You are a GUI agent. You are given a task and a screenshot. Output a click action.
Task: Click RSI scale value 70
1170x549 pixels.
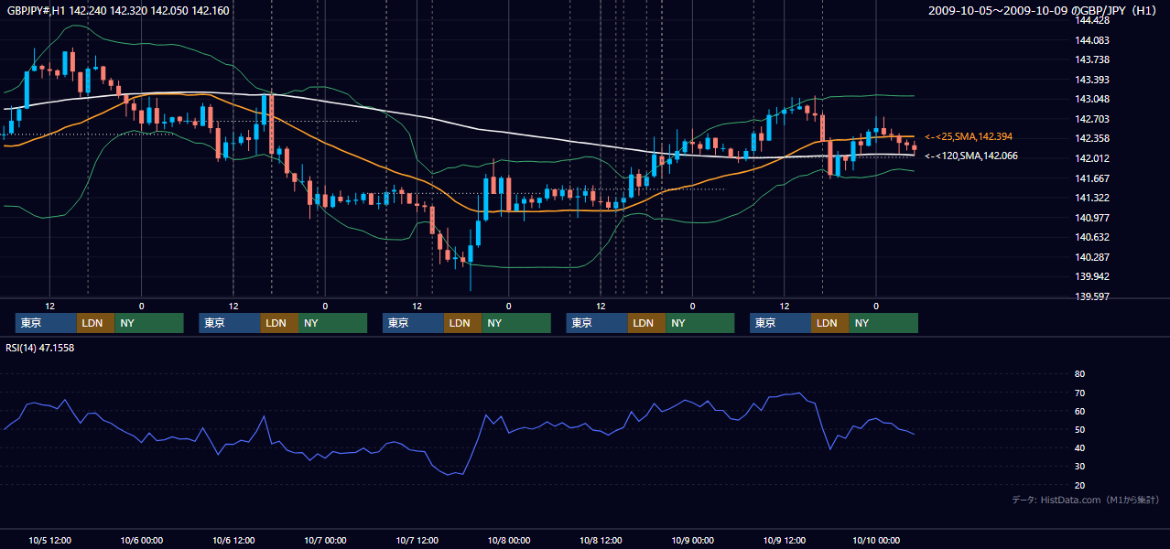1079,393
